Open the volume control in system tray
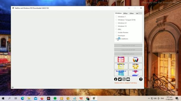 (155, 98)
